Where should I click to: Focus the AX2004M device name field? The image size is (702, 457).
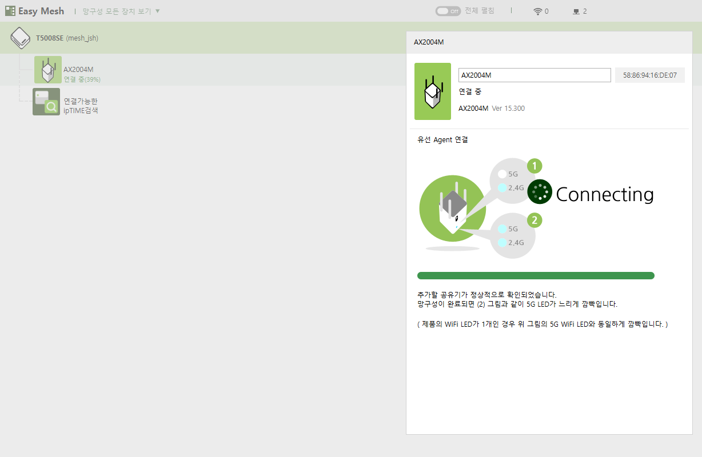(x=535, y=75)
